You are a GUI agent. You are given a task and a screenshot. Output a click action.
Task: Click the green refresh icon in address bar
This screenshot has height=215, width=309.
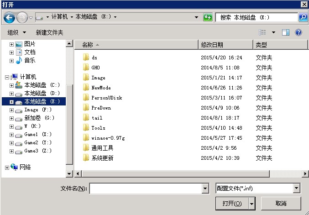(208, 17)
